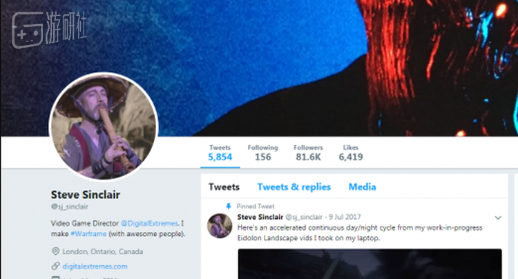View the 6,419 Likes
Screen dimensions: 518x279
click(351, 153)
